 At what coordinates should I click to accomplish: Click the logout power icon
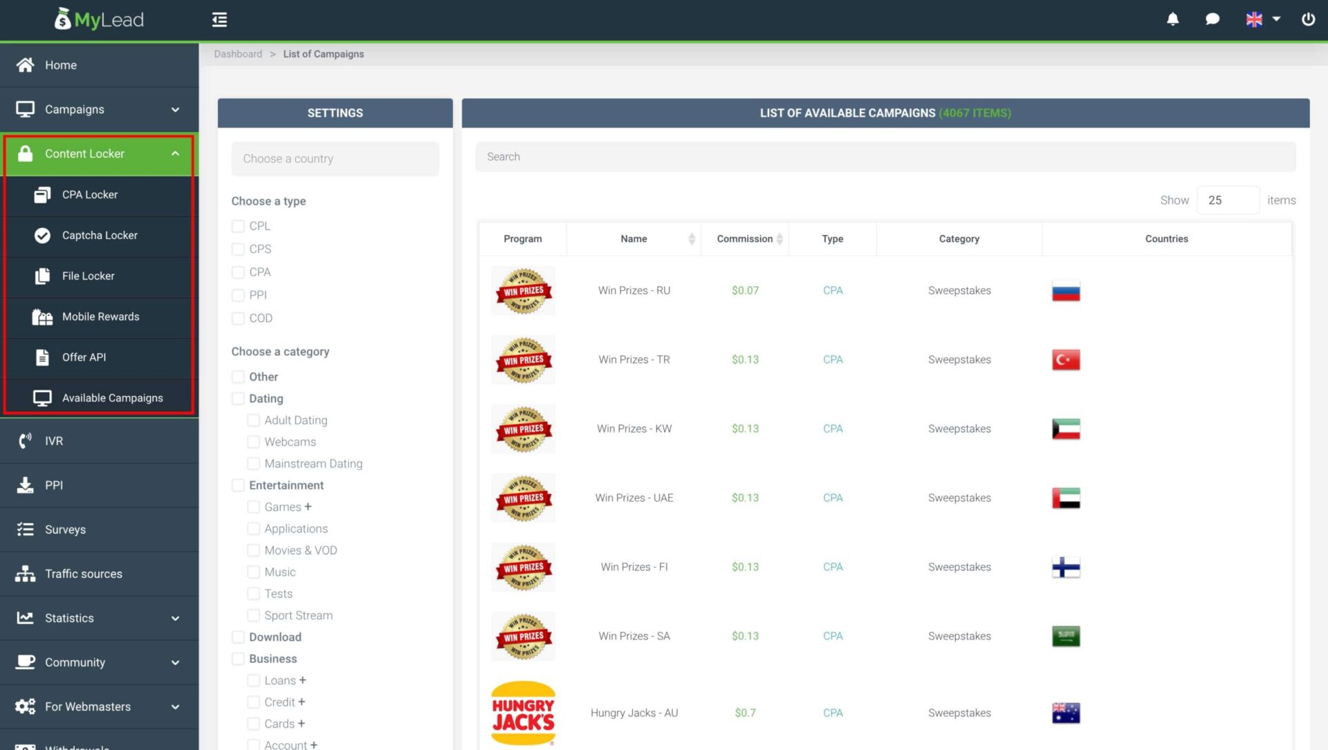pos(1309,19)
